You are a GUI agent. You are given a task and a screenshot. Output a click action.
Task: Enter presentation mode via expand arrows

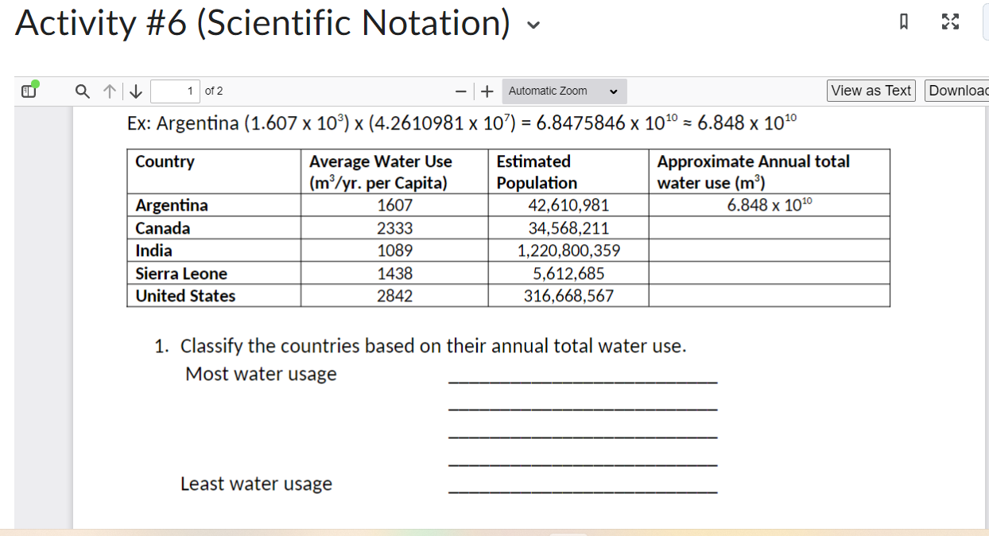point(950,21)
